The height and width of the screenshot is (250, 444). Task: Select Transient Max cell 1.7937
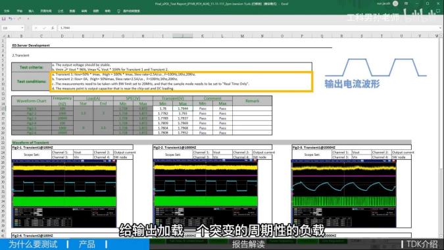[x=183, y=118]
